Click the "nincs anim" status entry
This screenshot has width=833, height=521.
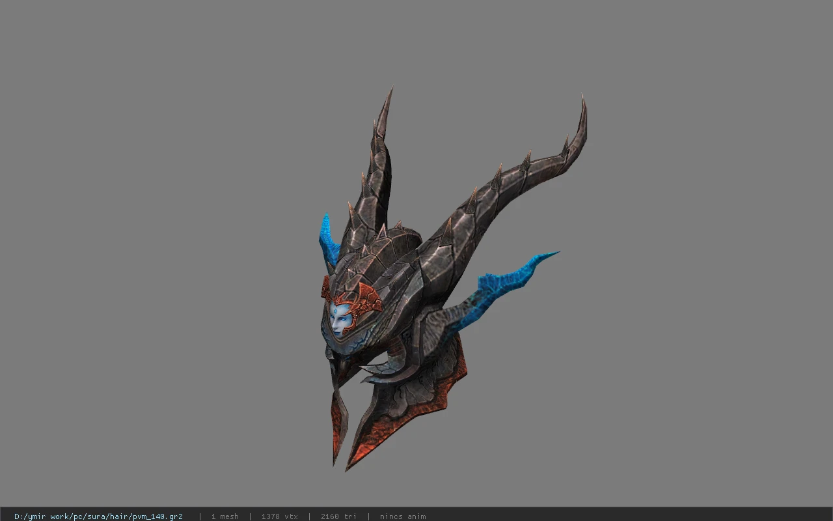[x=403, y=516]
